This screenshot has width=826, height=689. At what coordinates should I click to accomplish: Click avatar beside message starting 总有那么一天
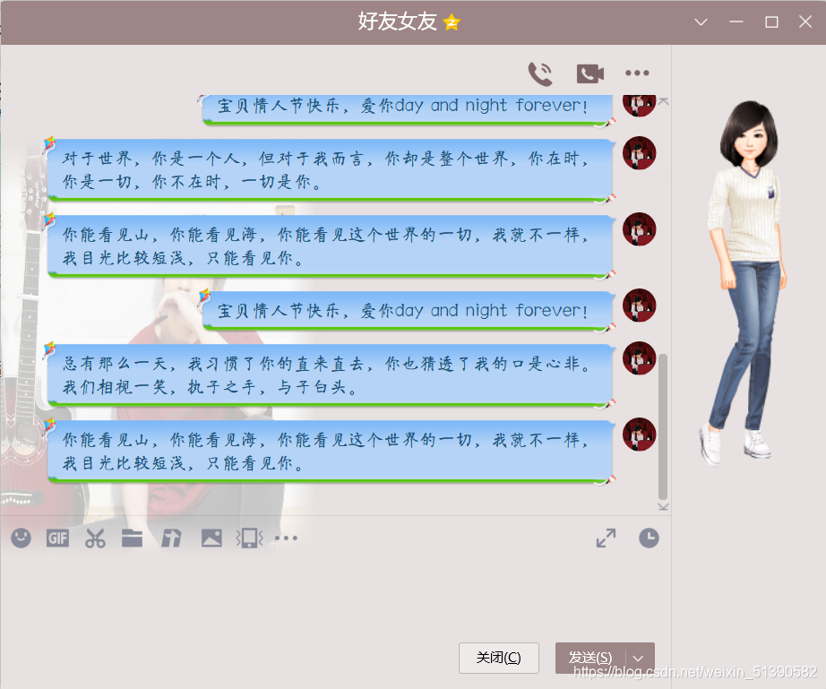click(639, 358)
